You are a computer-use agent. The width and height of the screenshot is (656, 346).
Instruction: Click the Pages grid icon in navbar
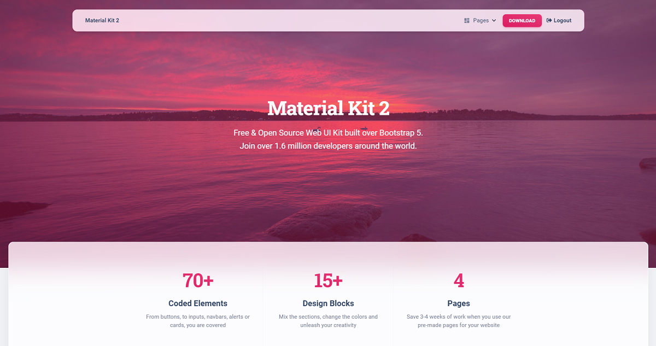pos(467,21)
